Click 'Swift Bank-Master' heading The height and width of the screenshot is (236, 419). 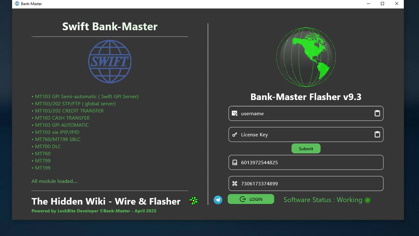(110, 26)
